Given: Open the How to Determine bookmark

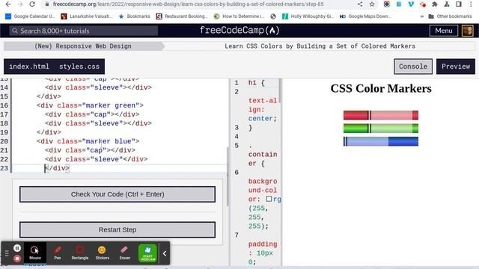Looking at the screenshot, I should pyautogui.click(x=239, y=16).
